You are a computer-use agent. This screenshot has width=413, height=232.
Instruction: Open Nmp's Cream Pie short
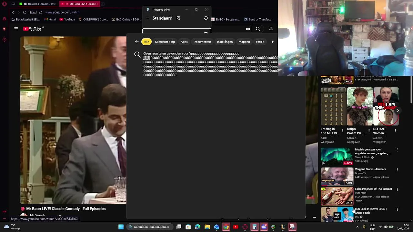pyautogui.click(x=360, y=106)
